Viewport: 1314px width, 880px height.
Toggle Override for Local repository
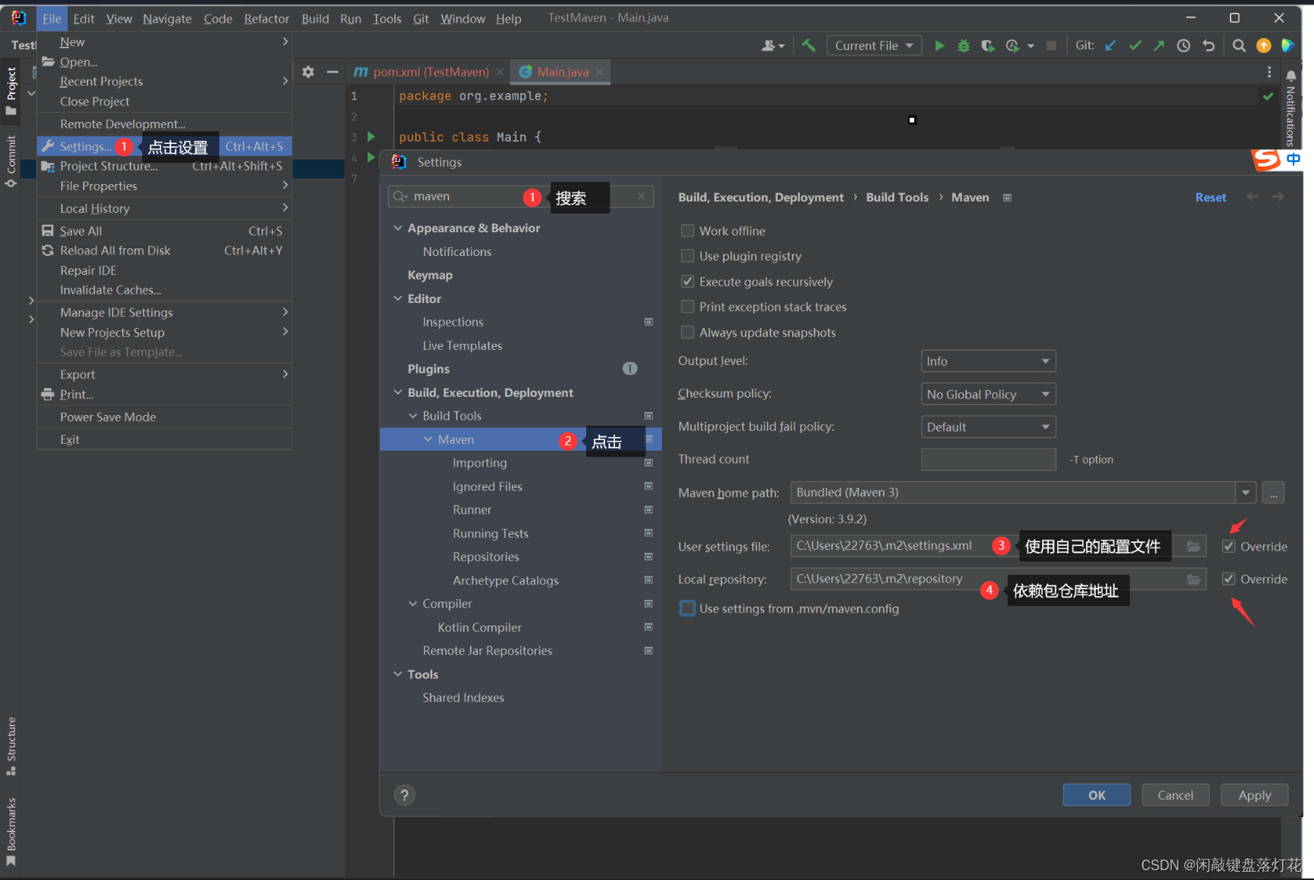1229,579
